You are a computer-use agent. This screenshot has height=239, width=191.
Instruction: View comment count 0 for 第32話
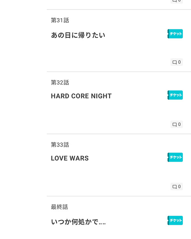tap(180, 124)
